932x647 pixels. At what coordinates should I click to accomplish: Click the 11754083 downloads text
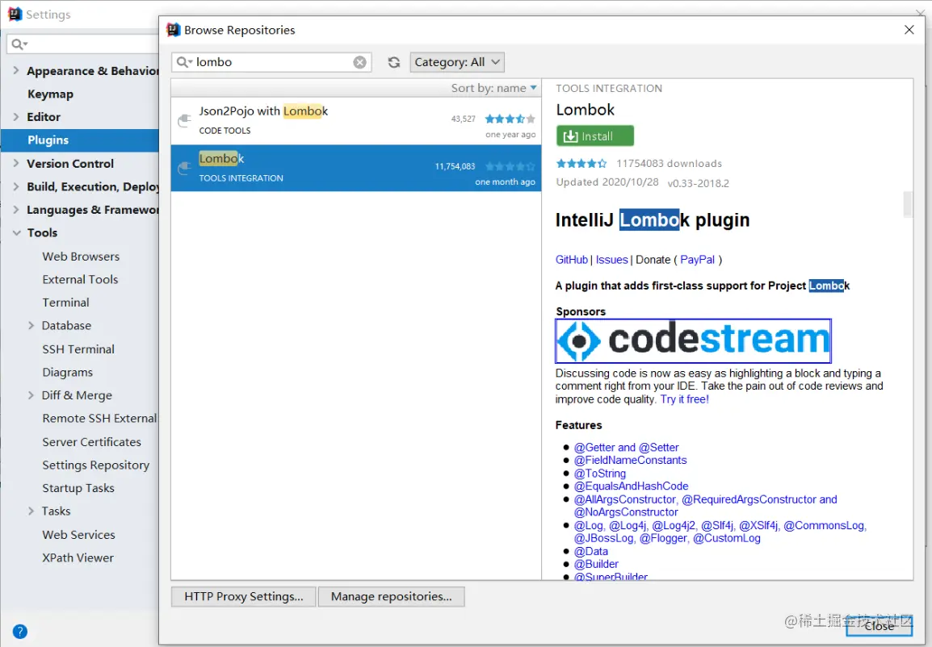(x=669, y=164)
